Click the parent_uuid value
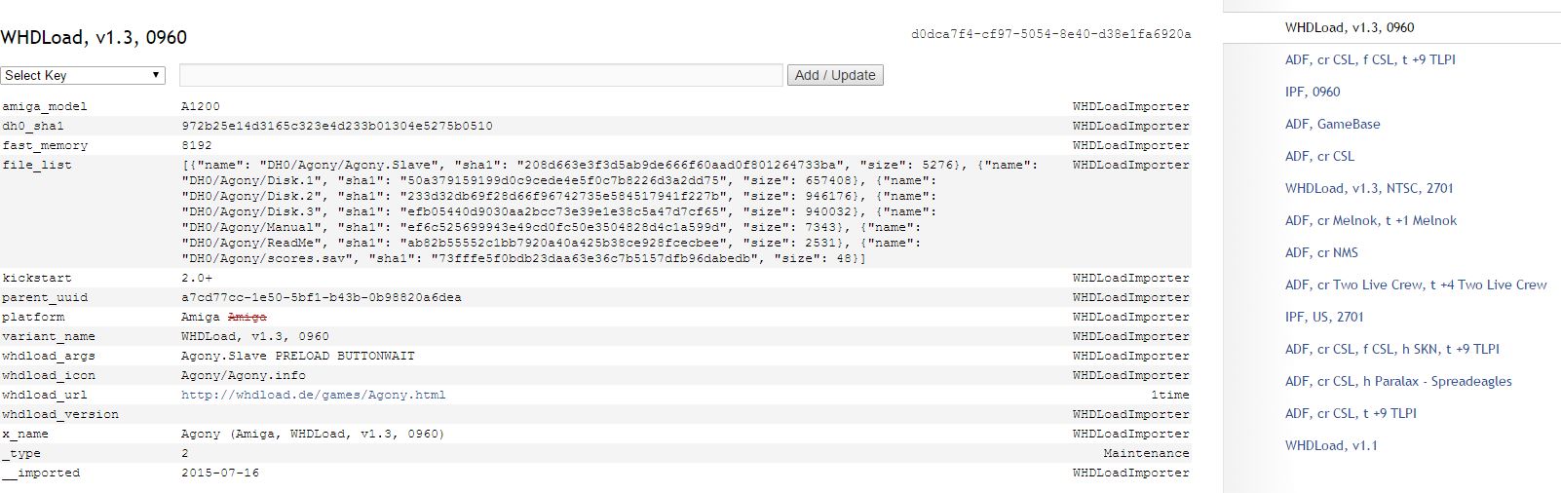The image size is (1561, 493). click(322, 297)
